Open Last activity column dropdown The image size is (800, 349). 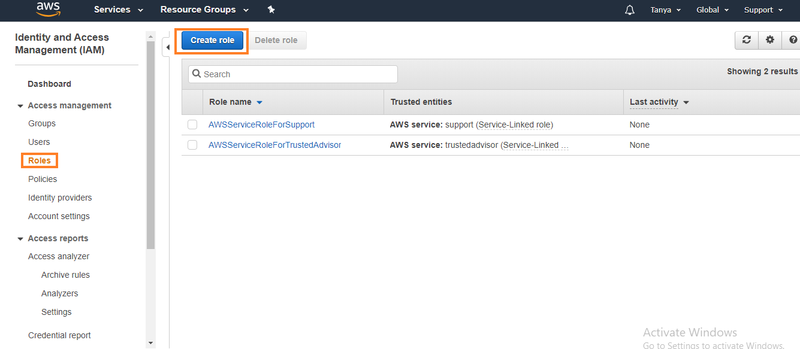pos(686,102)
